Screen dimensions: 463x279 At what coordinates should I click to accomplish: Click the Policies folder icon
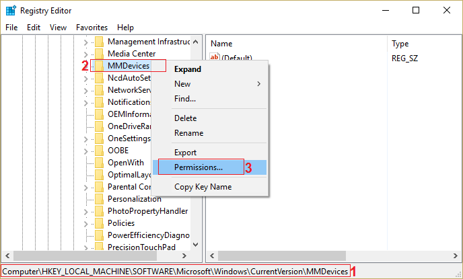point(99,223)
